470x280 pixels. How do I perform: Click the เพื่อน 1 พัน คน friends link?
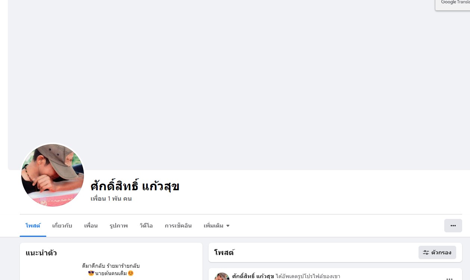click(111, 199)
